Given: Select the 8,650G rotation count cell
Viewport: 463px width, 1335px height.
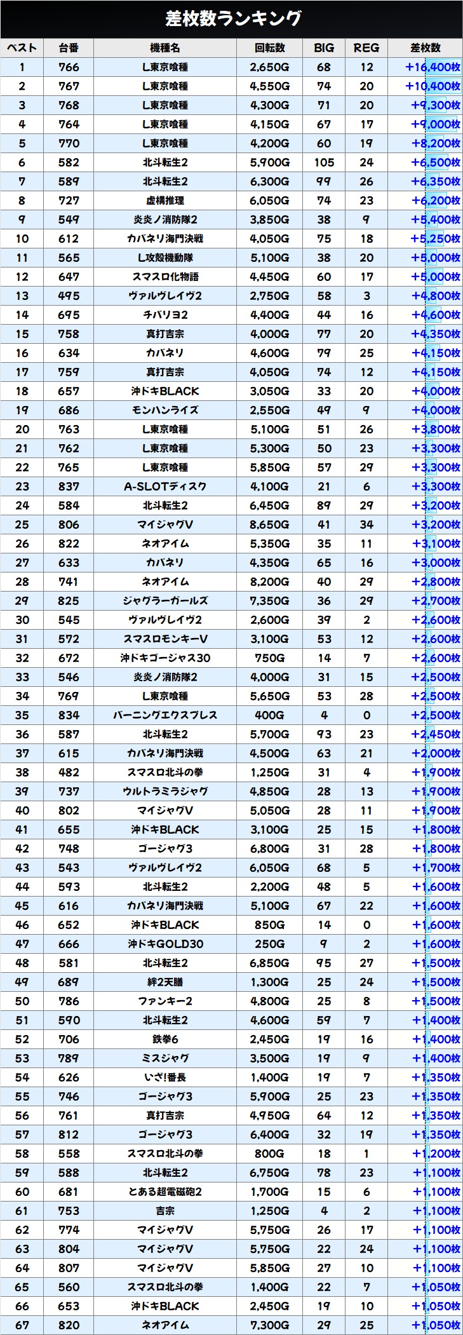Looking at the screenshot, I should [269, 525].
